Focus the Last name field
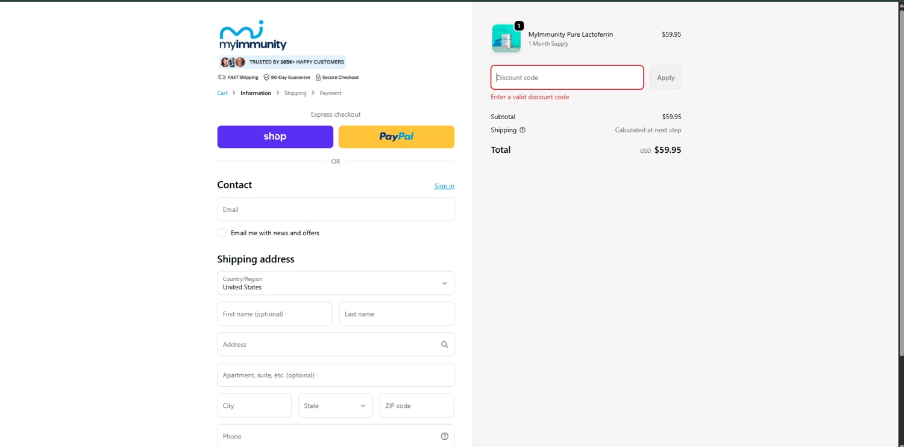The image size is (904, 447). point(397,314)
